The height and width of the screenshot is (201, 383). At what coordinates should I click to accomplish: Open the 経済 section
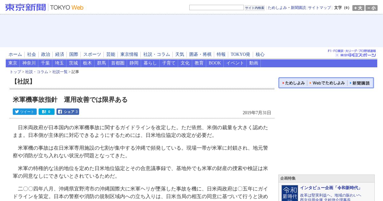click(x=60, y=55)
